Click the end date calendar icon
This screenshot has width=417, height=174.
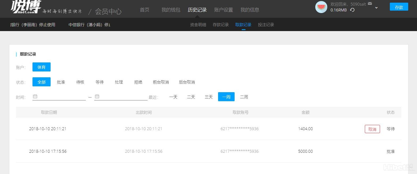(97, 96)
